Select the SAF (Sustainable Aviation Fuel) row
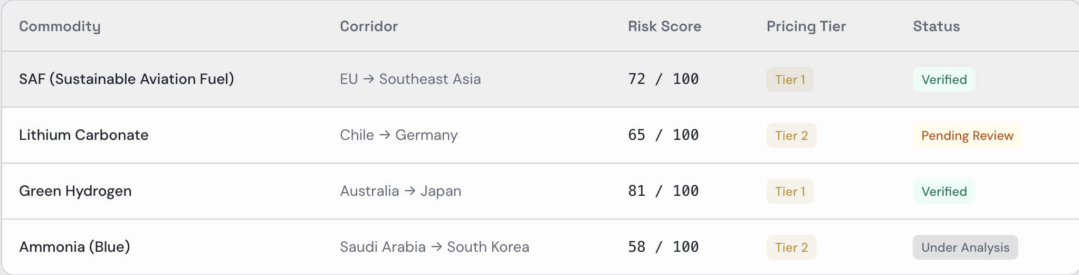 click(x=126, y=79)
